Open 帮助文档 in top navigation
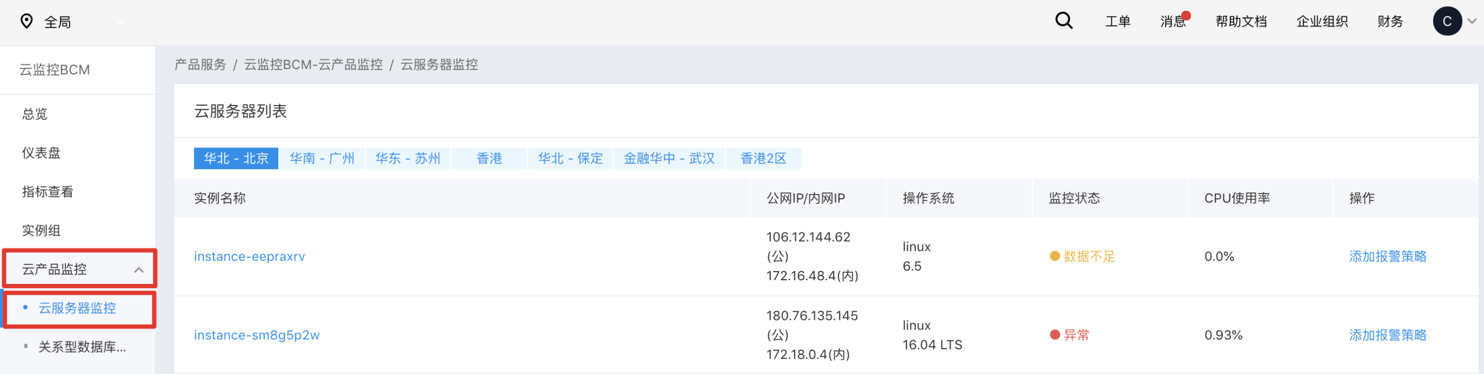1484x374 pixels. 1241,22
